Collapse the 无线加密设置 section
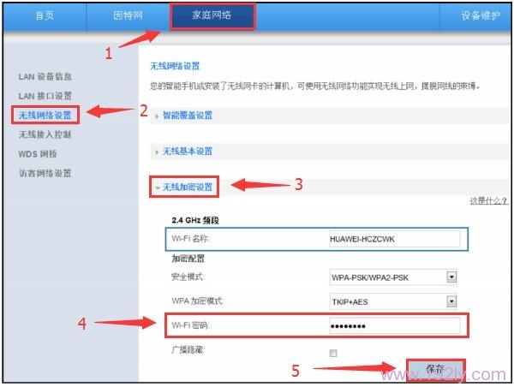 tap(187, 186)
